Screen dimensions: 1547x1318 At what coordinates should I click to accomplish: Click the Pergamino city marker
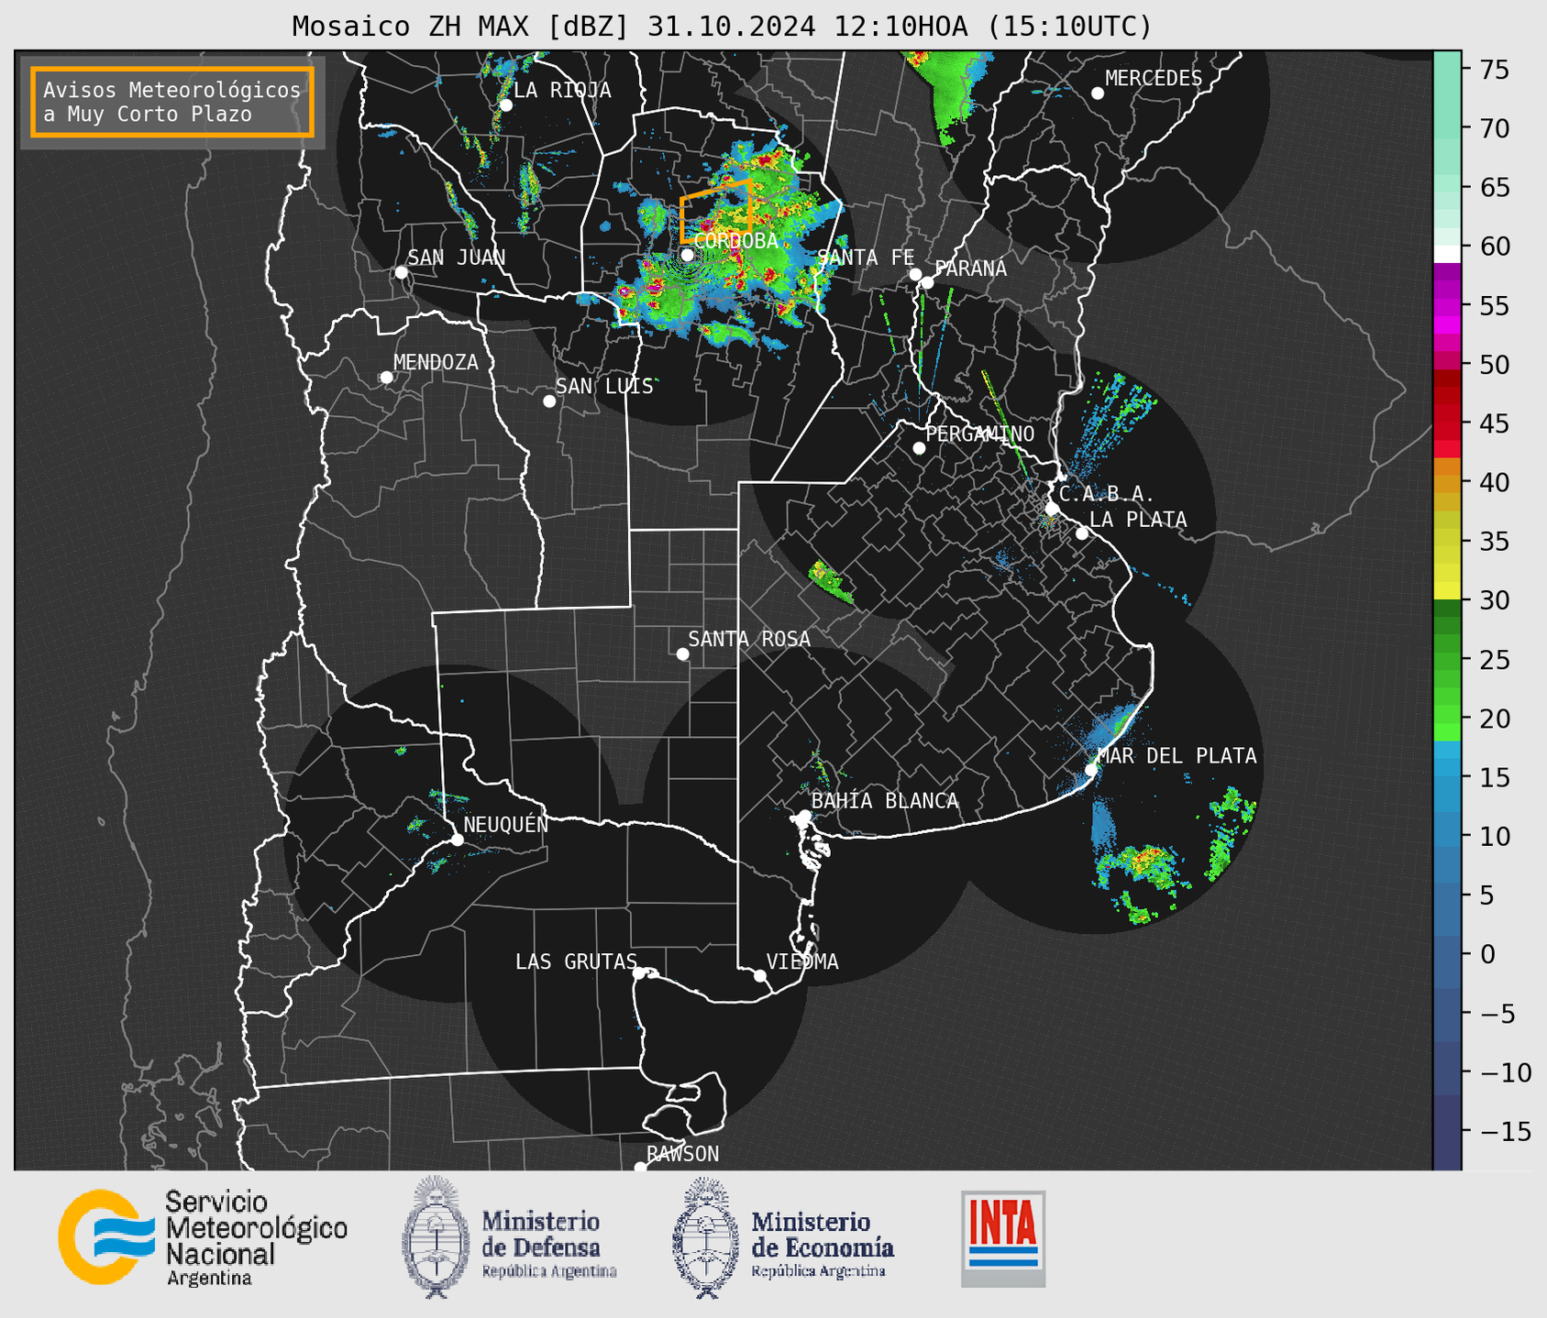point(919,448)
